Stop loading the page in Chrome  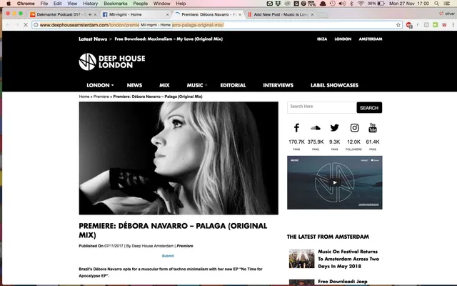pyautogui.click(x=26, y=25)
